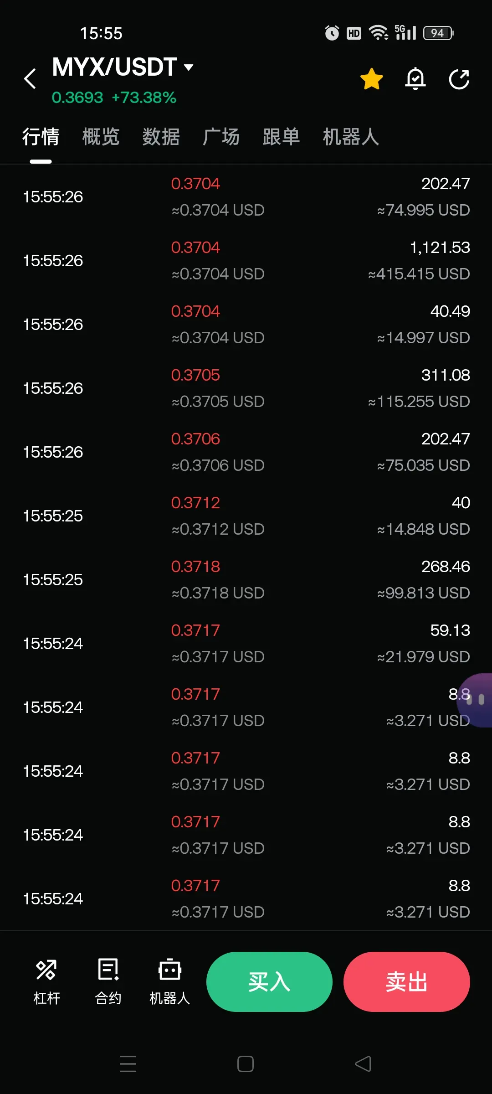The width and height of the screenshot is (492, 1094).
Task: Switch to the 概览 tab
Action: [x=101, y=137]
